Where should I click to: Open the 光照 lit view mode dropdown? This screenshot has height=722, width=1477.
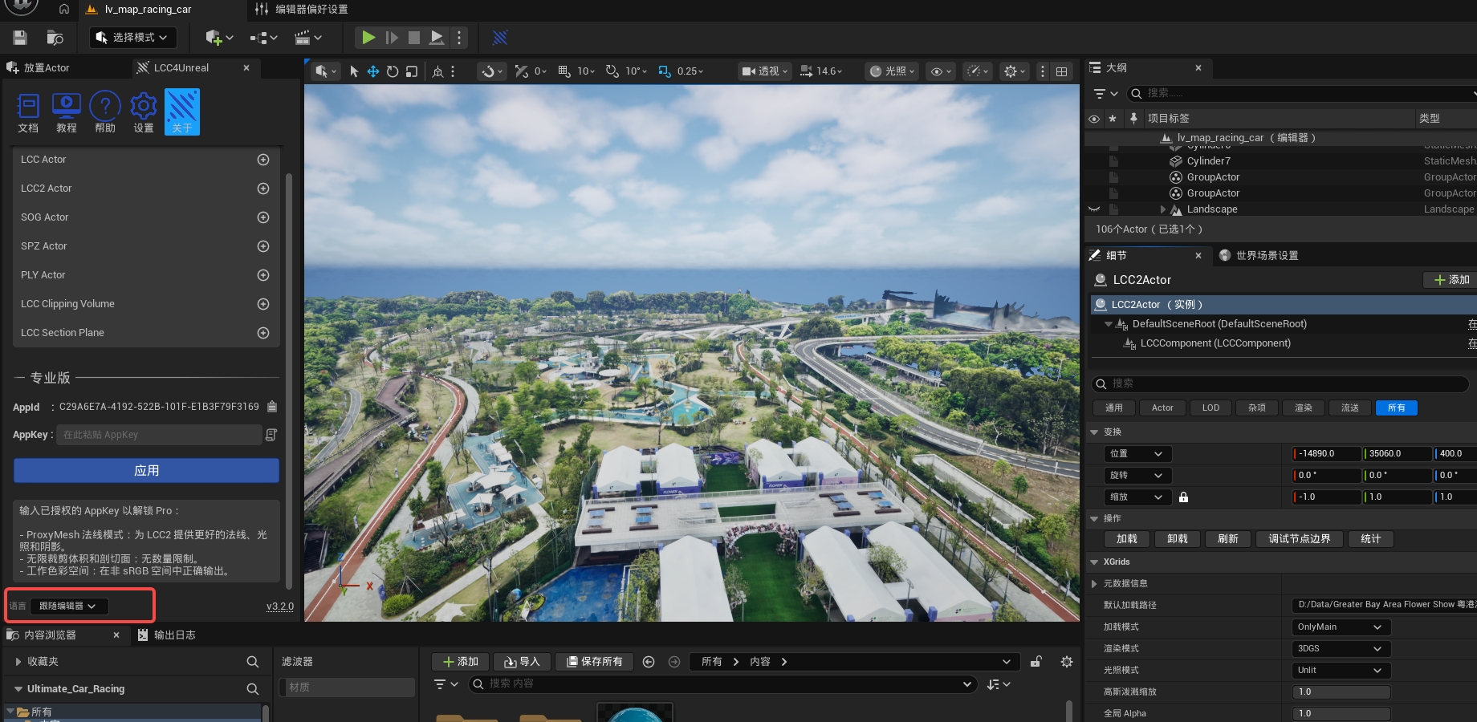point(892,71)
